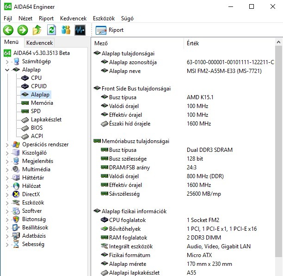283x276 pixels.
Task: Expand the Számítógép tree node
Action: coord(7,62)
